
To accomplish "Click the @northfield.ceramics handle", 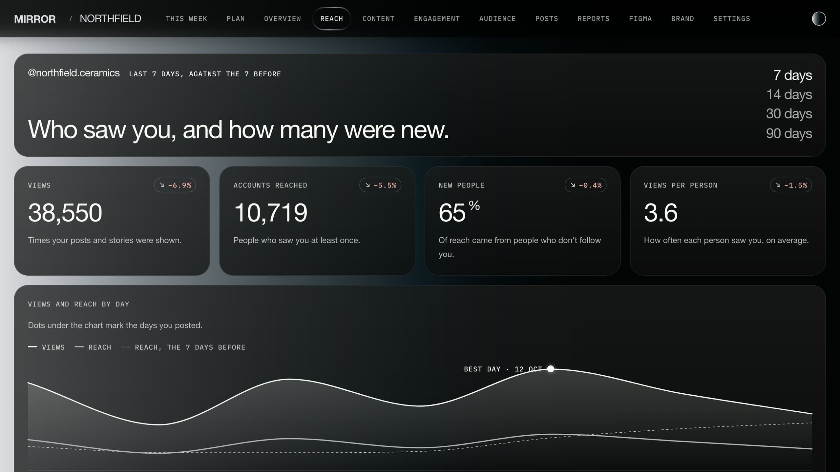I will click(x=74, y=73).
